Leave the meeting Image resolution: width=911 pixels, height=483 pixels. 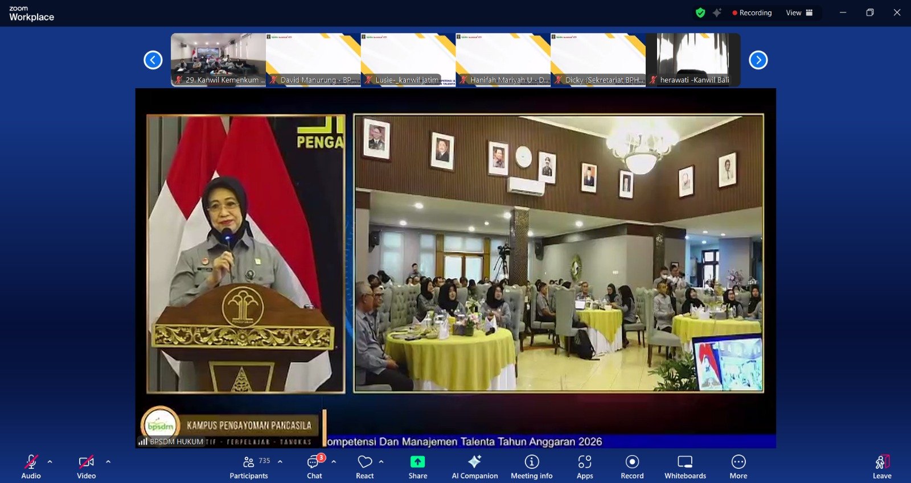click(882, 462)
